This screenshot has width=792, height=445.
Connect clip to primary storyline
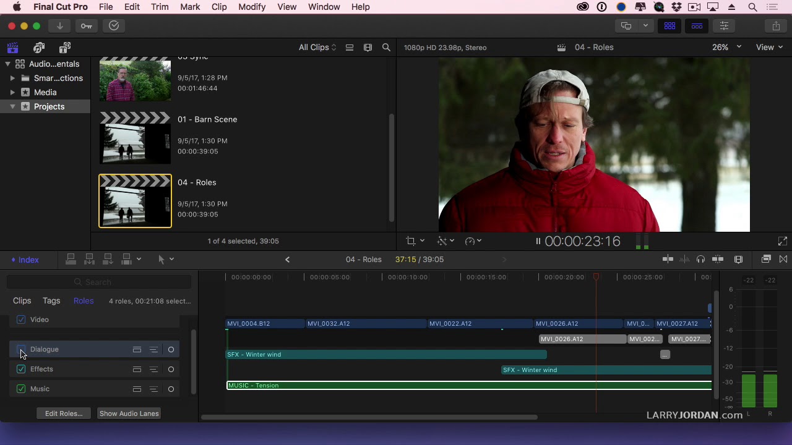(x=71, y=259)
